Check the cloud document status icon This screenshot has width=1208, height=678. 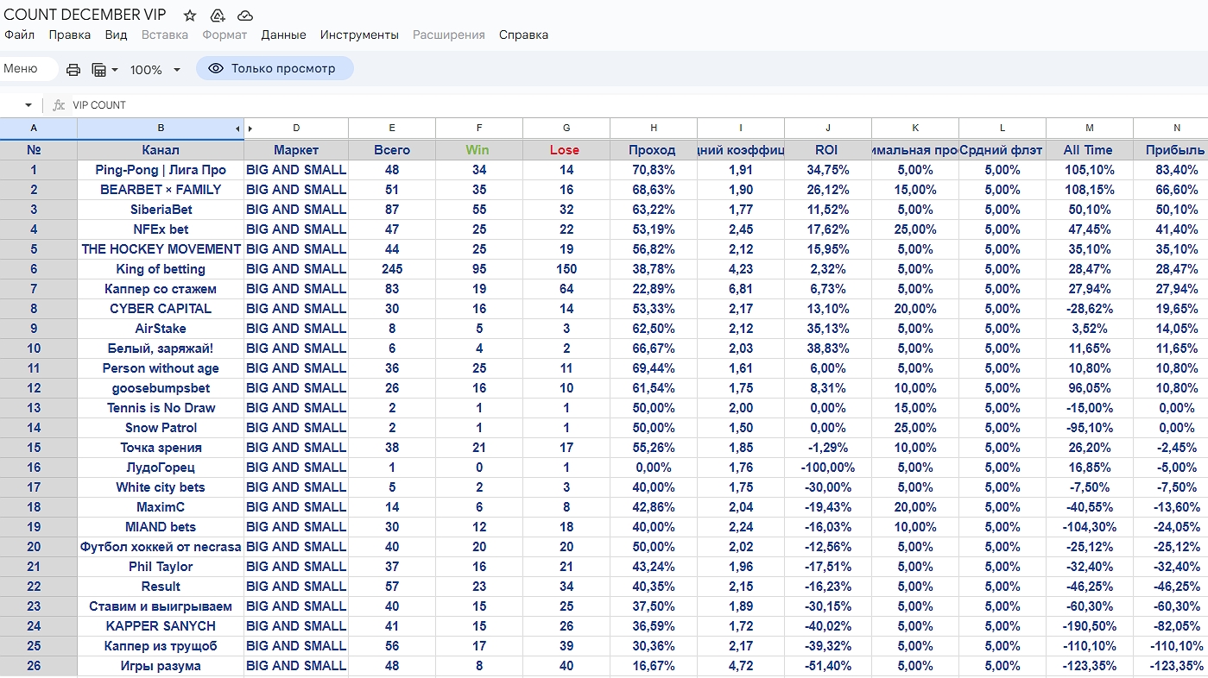245,16
